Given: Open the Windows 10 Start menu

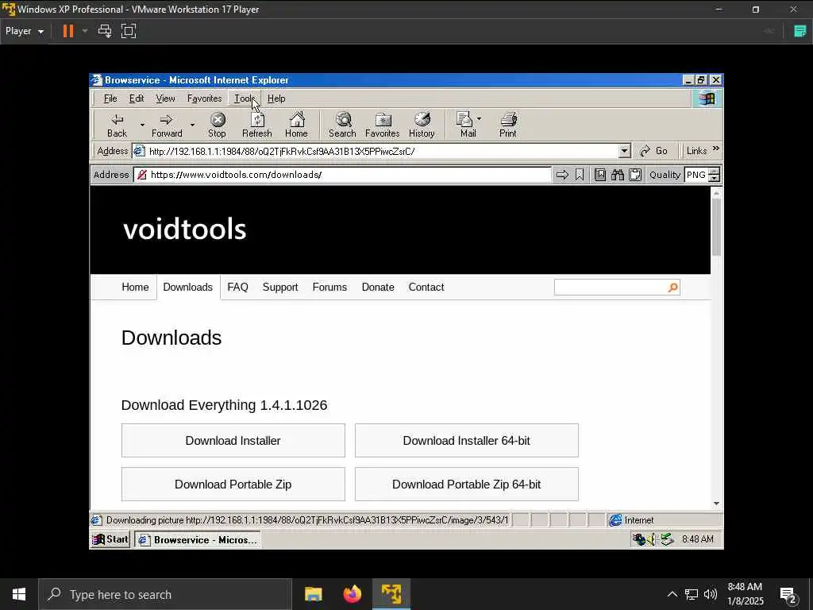Looking at the screenshot, I should (19, 594).
